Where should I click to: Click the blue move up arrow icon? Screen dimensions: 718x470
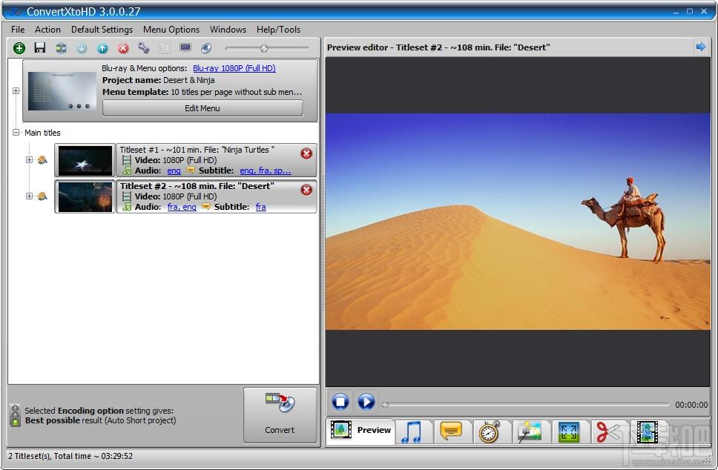coord(102,48)
